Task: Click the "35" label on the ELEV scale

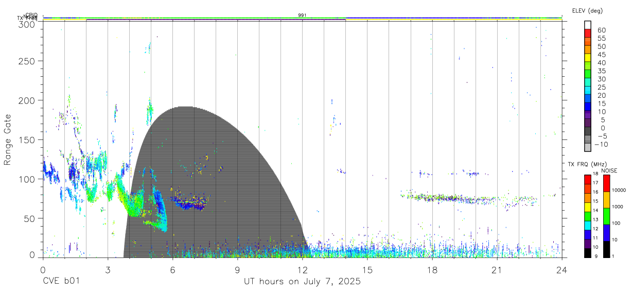Action: [601, 71]
